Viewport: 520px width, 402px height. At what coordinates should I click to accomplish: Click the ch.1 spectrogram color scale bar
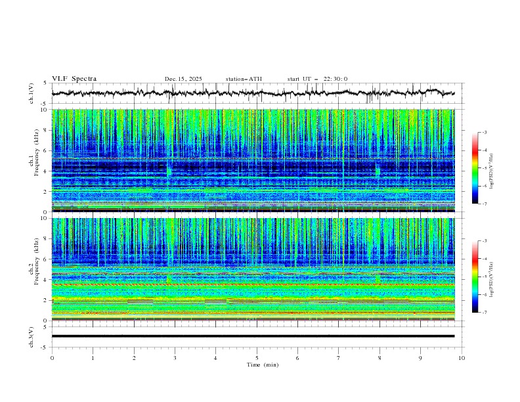click(475, 168)
